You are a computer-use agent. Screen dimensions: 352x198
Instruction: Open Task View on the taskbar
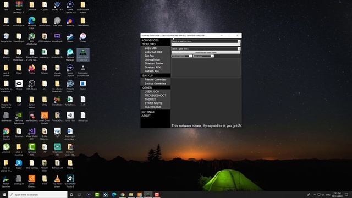pos(80,194)
